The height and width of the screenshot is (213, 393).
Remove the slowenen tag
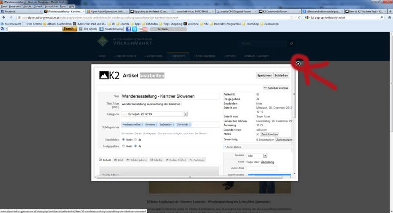coord(157,124)
